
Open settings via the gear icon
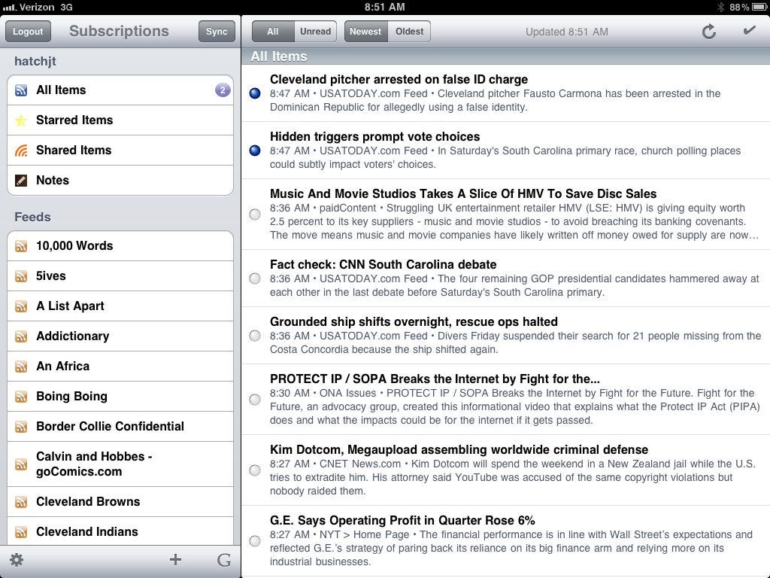click(17, 559)
